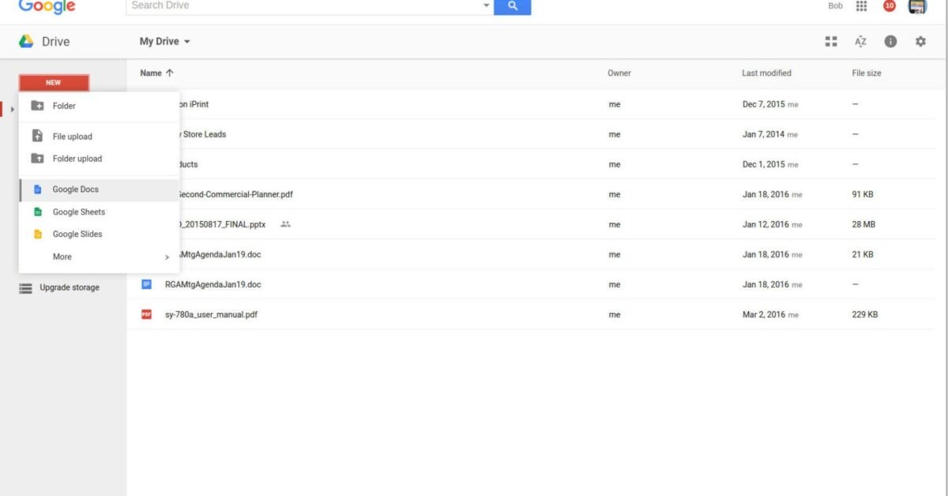Click the Jan 12, 2016 modified date

pyautogui.click(x=766, y=224)
